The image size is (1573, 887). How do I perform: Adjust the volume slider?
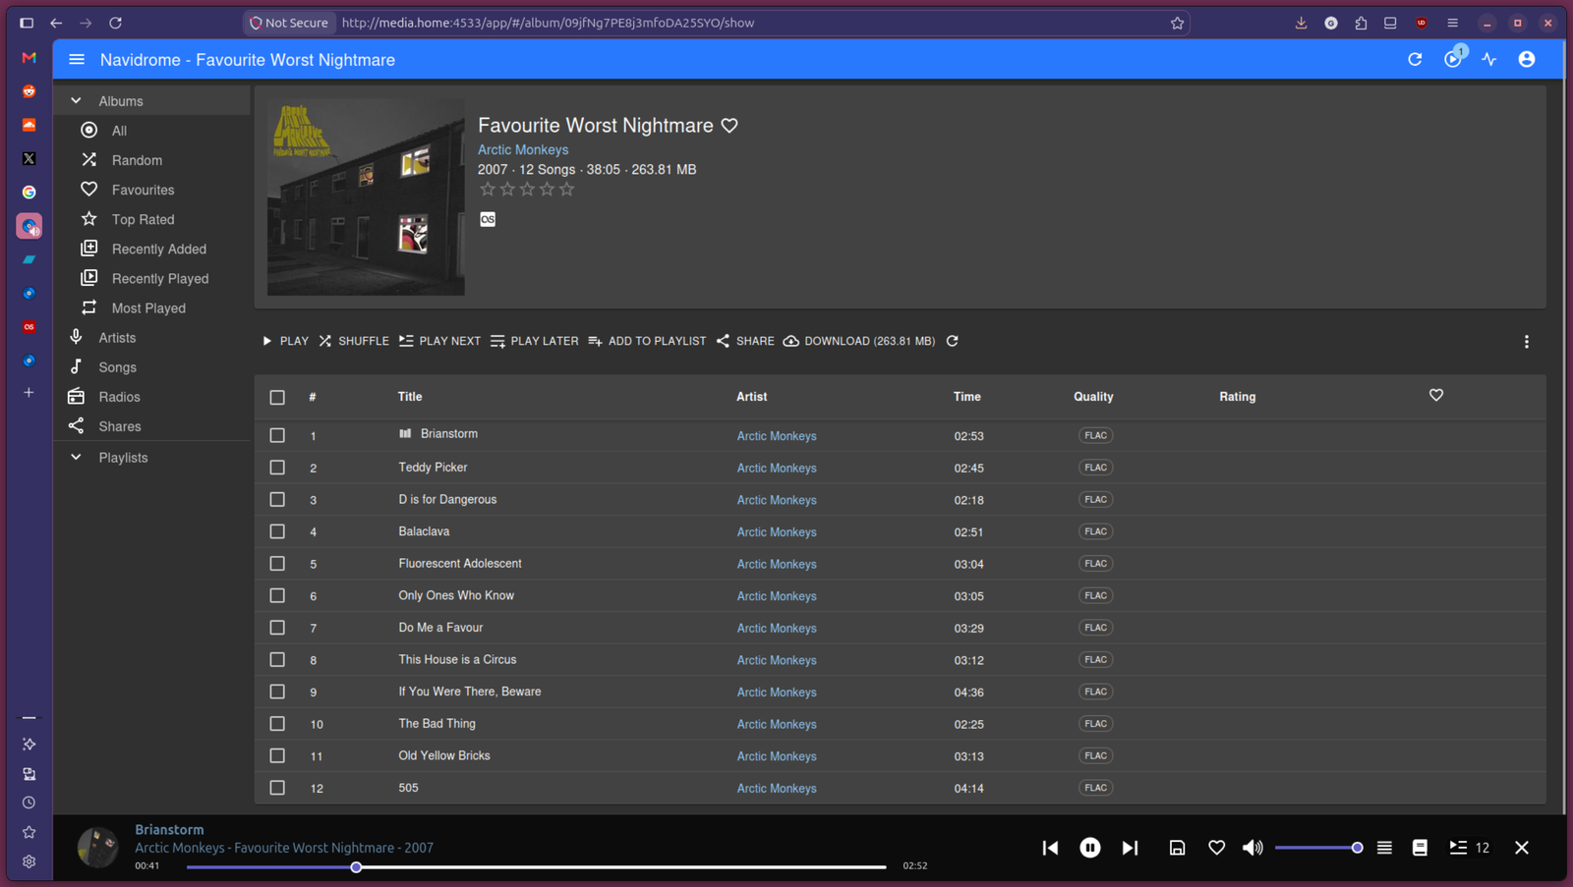[x=1318, y=848]
